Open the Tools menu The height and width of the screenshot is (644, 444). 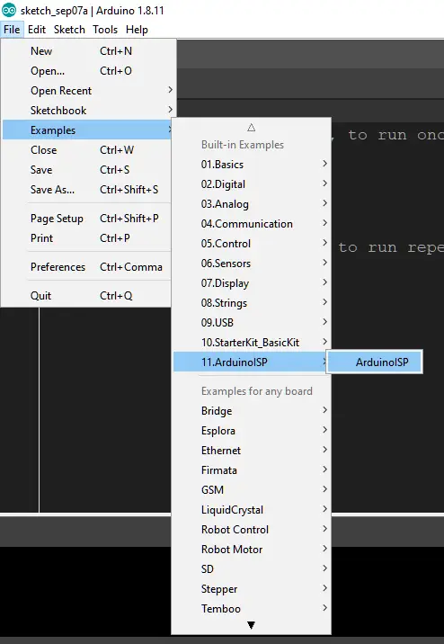tap(105, 30)
